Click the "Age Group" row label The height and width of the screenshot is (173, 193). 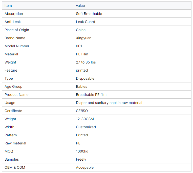[13, 87]
